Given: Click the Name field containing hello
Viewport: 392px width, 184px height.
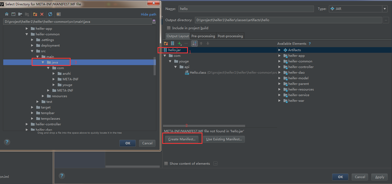Looking at the screenshot, I should [246, 9].
